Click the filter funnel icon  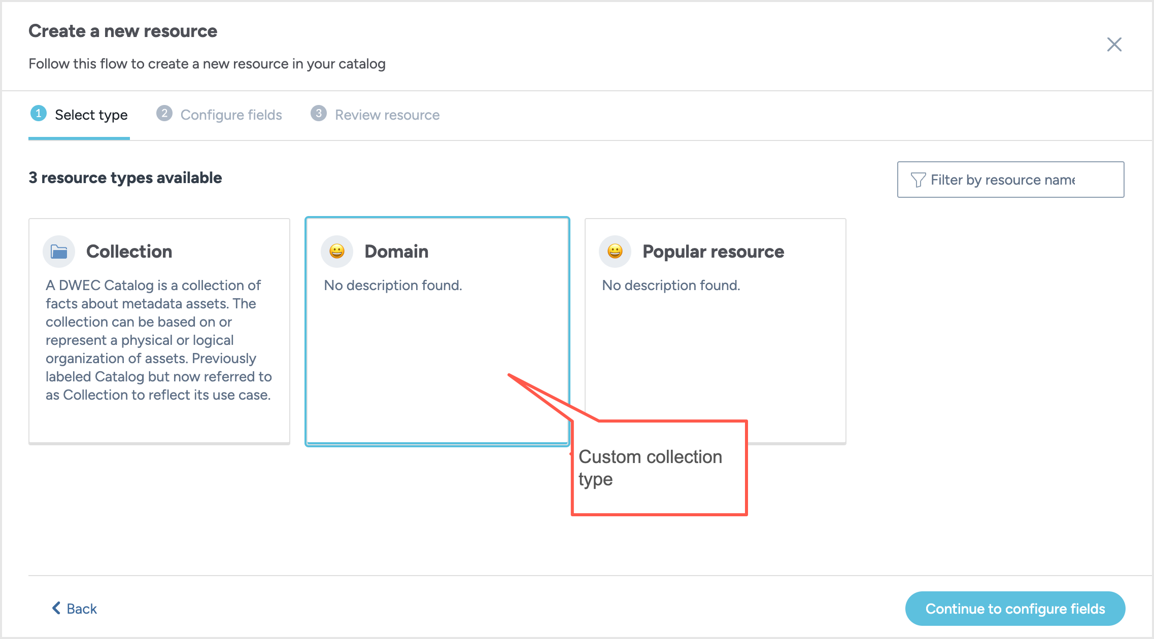pos(918,180)
